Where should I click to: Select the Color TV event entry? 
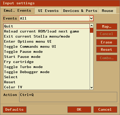[x=46, y=87]
